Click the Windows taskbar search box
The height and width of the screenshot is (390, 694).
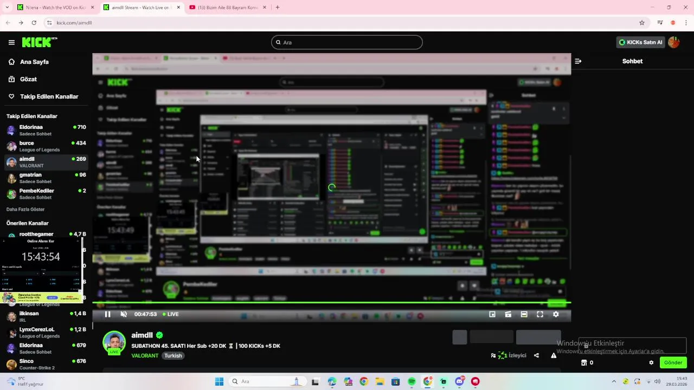(268, 381)
